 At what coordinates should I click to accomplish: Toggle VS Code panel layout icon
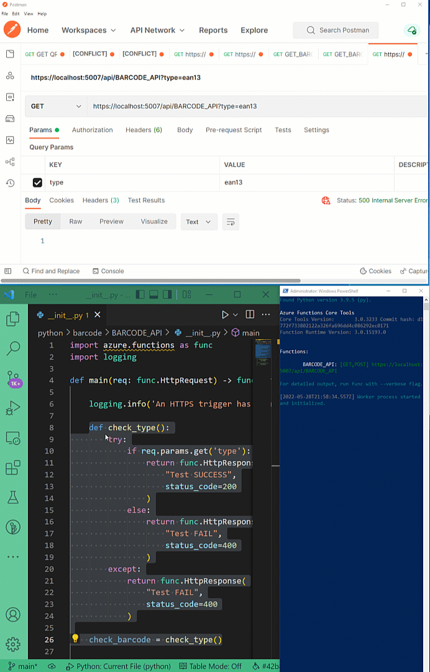click(x=153, y=294)
